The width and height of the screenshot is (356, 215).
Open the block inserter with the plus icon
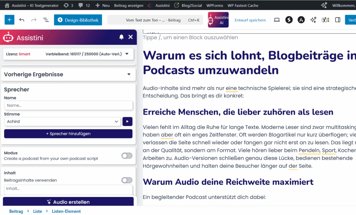coord(9,20)
